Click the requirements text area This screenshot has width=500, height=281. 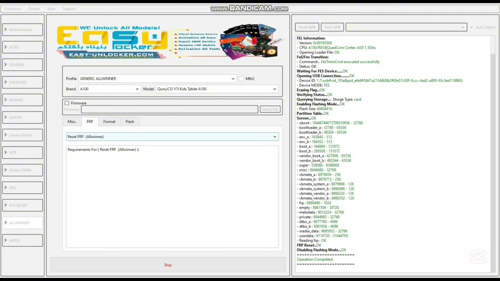(x=172, y=197)
